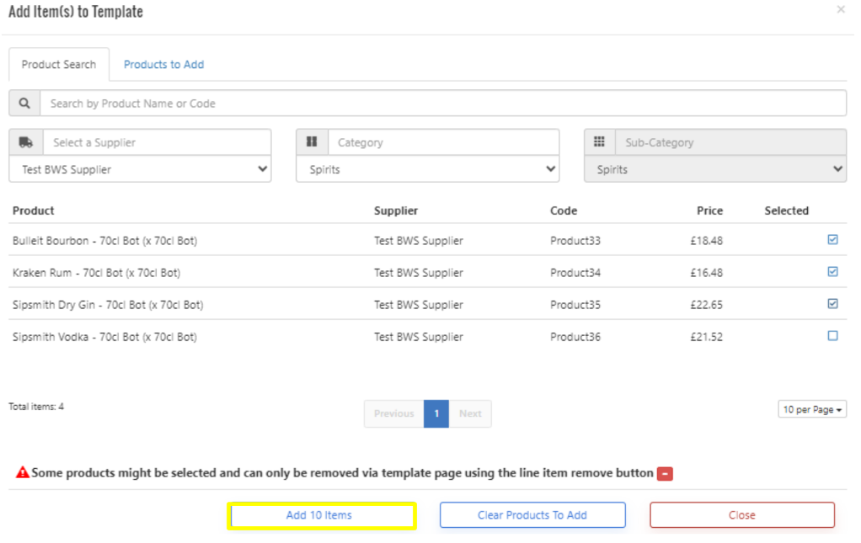
Task: Select the Product Search tab
Action: [x=59, y=65]
